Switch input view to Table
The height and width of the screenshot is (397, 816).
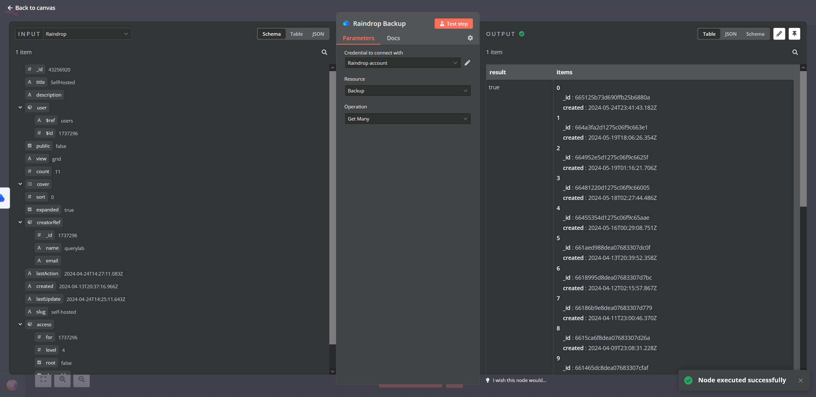tap(296, 34)
